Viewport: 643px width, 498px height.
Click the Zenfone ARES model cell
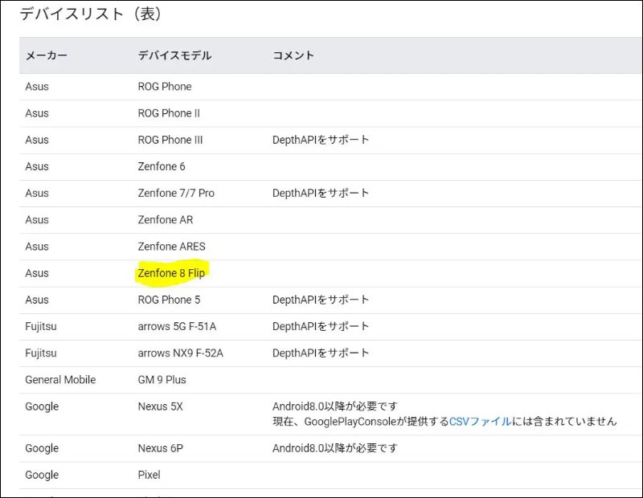[x=171, y=247]
